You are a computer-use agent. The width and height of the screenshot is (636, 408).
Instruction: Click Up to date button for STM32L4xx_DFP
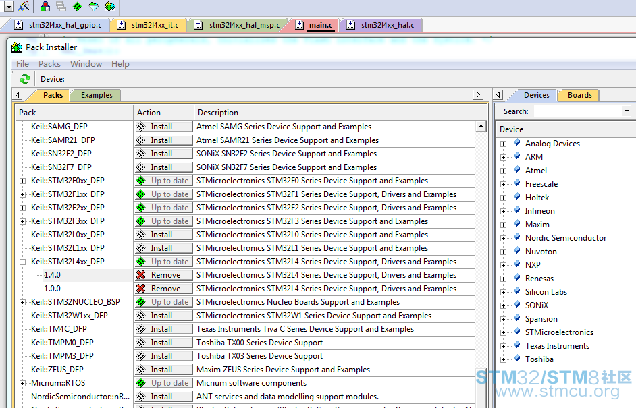coord(163,262)
